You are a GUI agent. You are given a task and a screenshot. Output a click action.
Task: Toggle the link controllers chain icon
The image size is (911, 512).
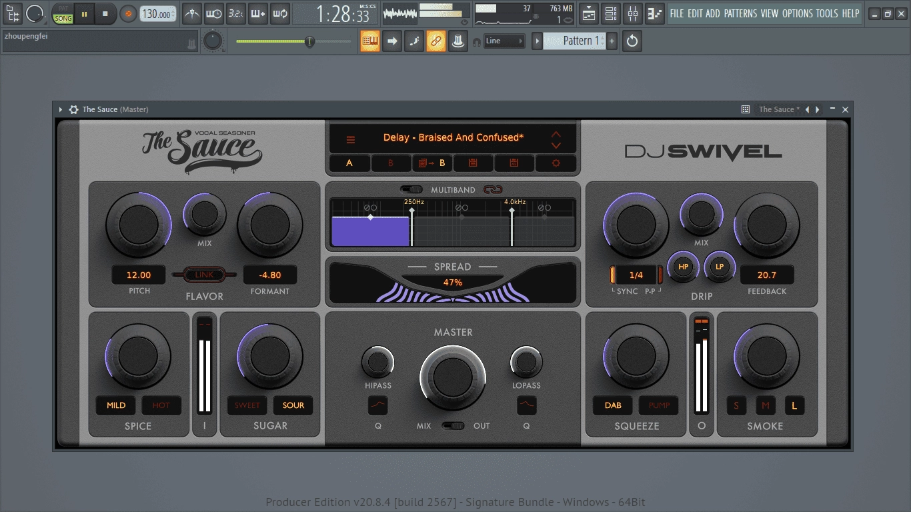(436, 41)
